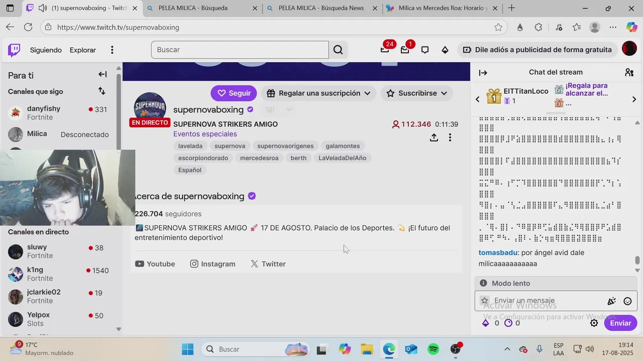Open the Eventos especiales category link
This screenshot has width=643, height=361.
point(205,134)
